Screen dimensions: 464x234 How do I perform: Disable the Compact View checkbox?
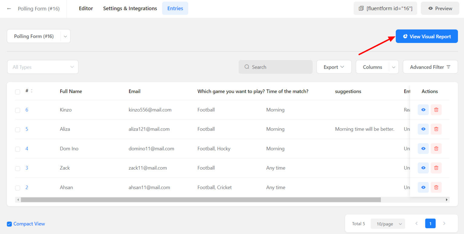pos(9,224)
